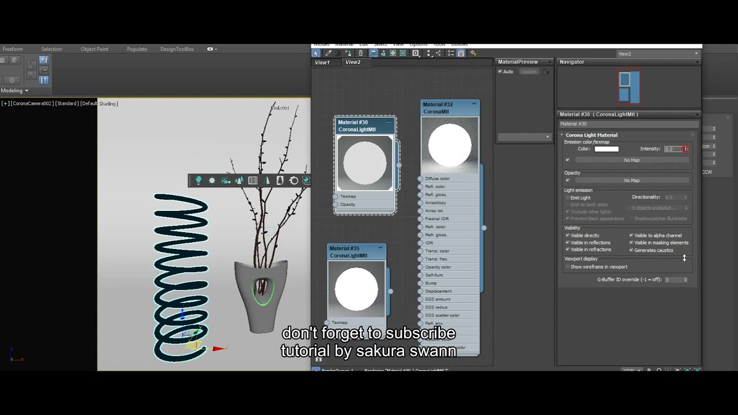Delete selected nodes trash icon
This screenshot has height=415, width=738.
pos(361,53)
